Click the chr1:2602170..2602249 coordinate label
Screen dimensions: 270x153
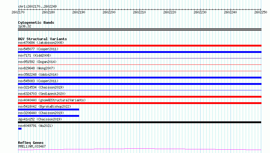37,6
